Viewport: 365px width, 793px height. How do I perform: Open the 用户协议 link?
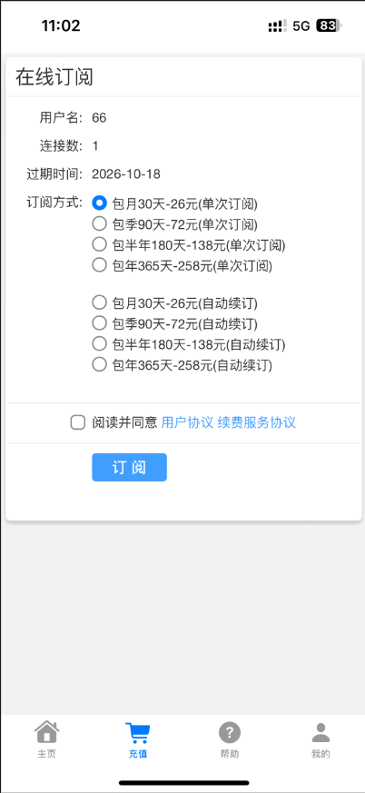pyautogui.click(x=187, y=422)
